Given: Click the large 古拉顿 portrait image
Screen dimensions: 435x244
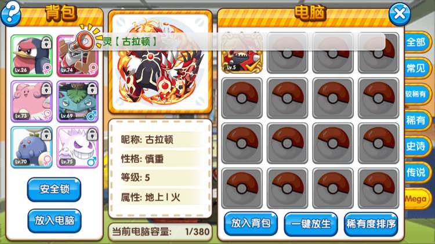Looking at the screenshot, I should coord(160,62).
